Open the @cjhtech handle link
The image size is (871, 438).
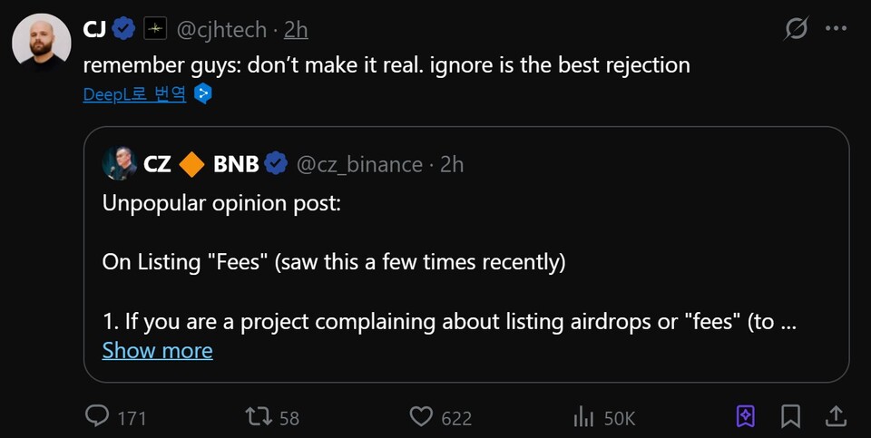[x=220, y=30]
